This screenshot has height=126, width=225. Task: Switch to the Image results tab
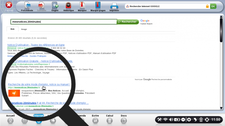(x=24, y=29)
